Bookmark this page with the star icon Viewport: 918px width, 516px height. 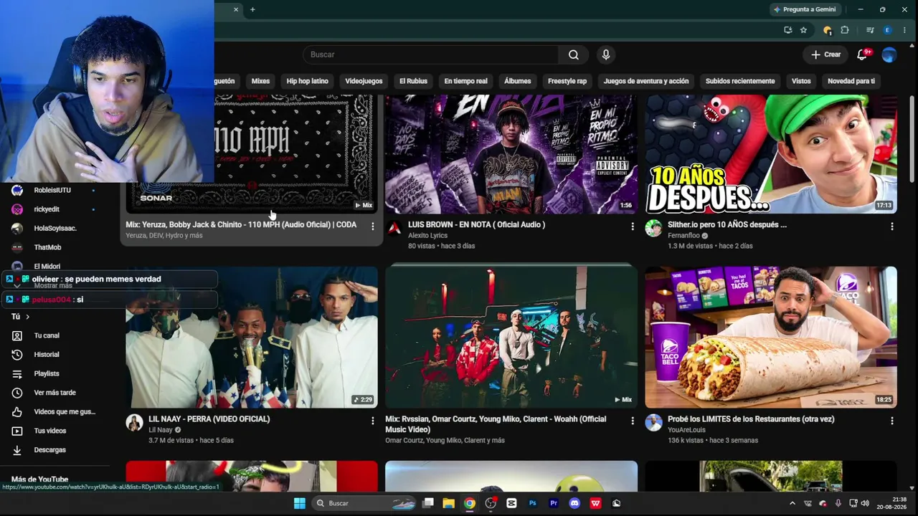click(804, 30)
